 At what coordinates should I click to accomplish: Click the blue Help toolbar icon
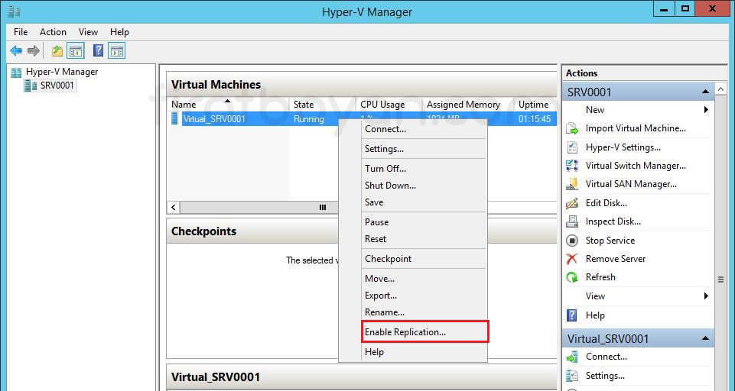98,50
